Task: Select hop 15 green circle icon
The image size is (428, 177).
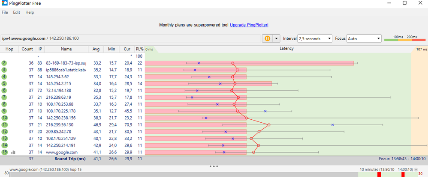Action: point(4,152)
